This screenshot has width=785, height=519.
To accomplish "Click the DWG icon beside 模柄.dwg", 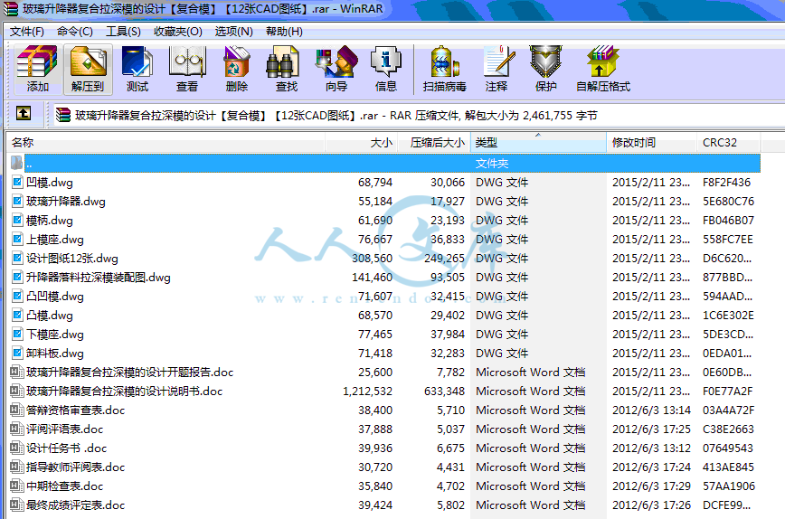I will [x=17, y=221].
